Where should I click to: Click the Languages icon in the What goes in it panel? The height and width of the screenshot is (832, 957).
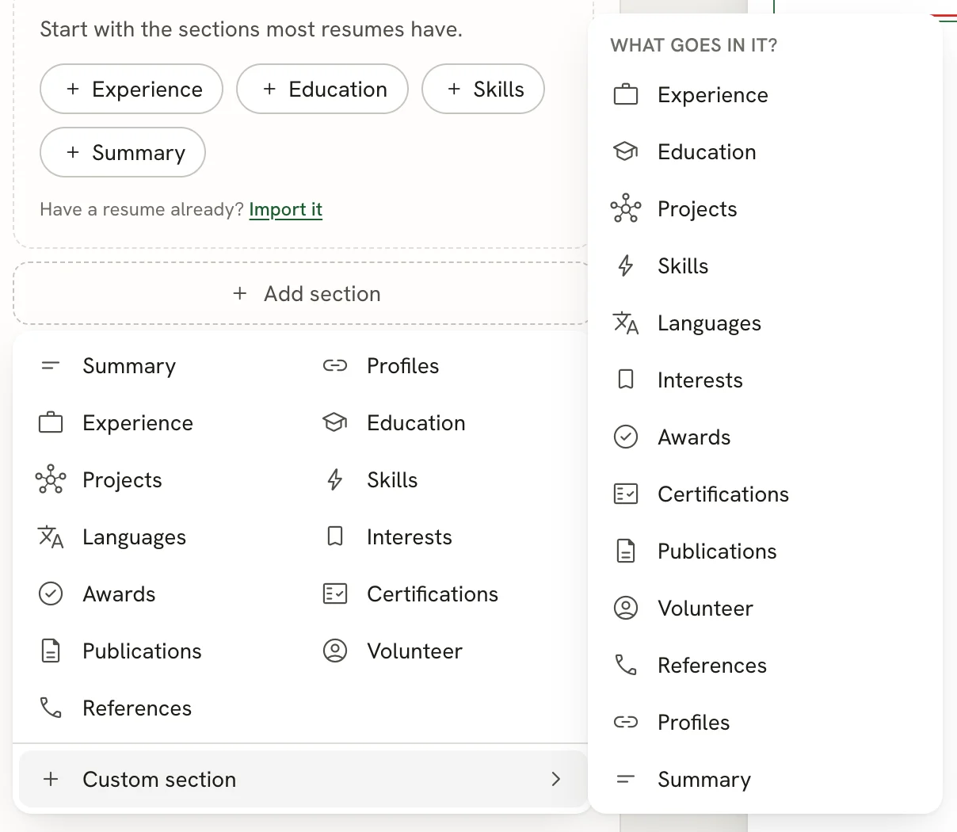(x=626, y=323)
